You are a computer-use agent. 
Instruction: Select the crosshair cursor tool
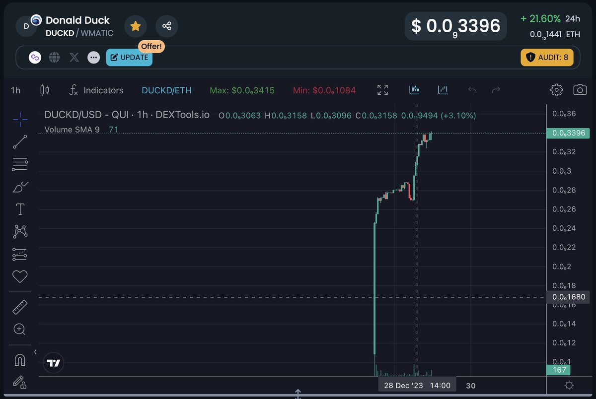point(20,119)
